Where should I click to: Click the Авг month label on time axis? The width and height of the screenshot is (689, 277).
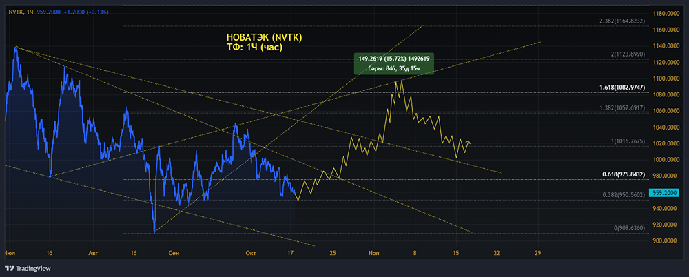(93, 254)
